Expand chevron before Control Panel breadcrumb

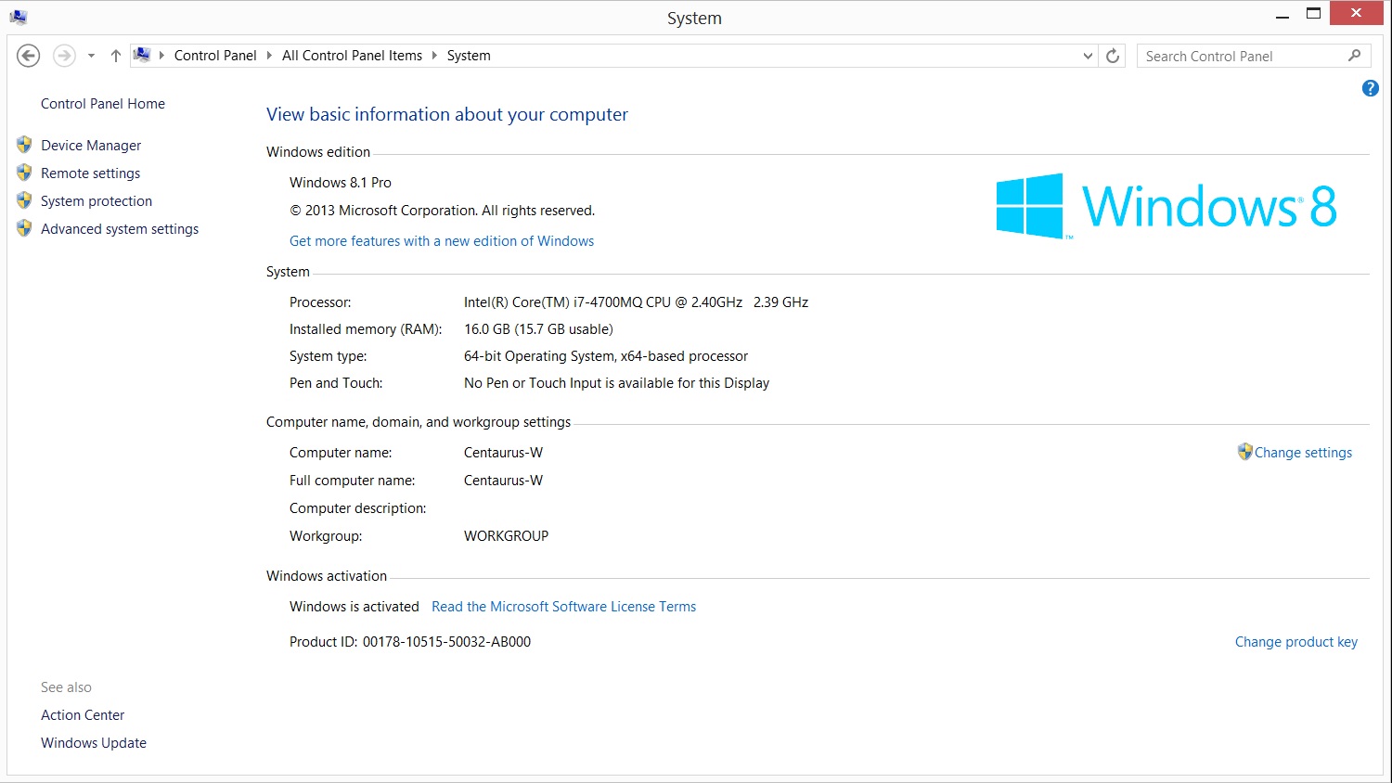coord(161,56)
